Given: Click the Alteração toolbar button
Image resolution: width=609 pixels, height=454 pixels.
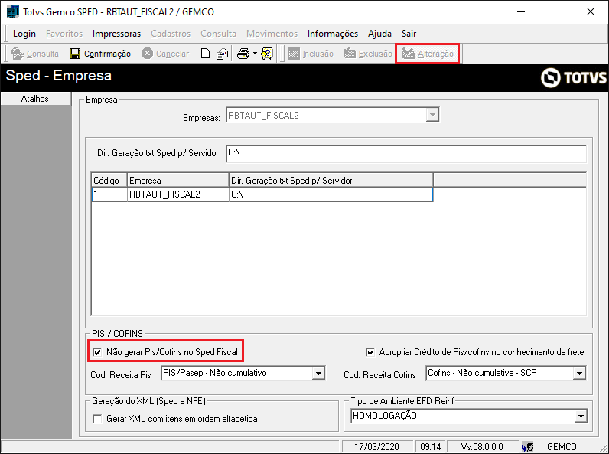Looking at the screenshot, I should coord(428,54).
